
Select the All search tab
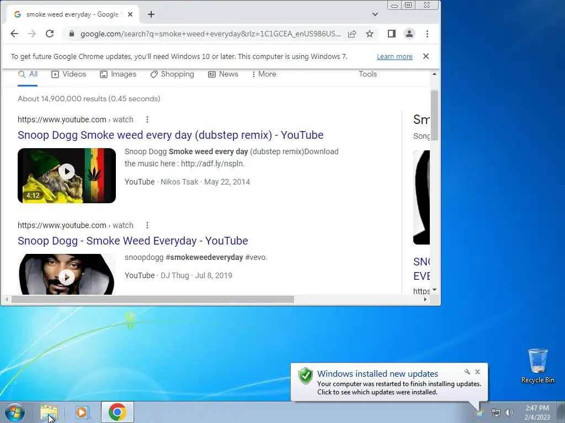[x=28, y=74]
